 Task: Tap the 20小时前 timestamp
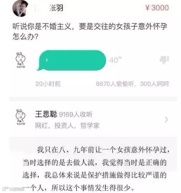pyautogui.click(x=48, y=84)
